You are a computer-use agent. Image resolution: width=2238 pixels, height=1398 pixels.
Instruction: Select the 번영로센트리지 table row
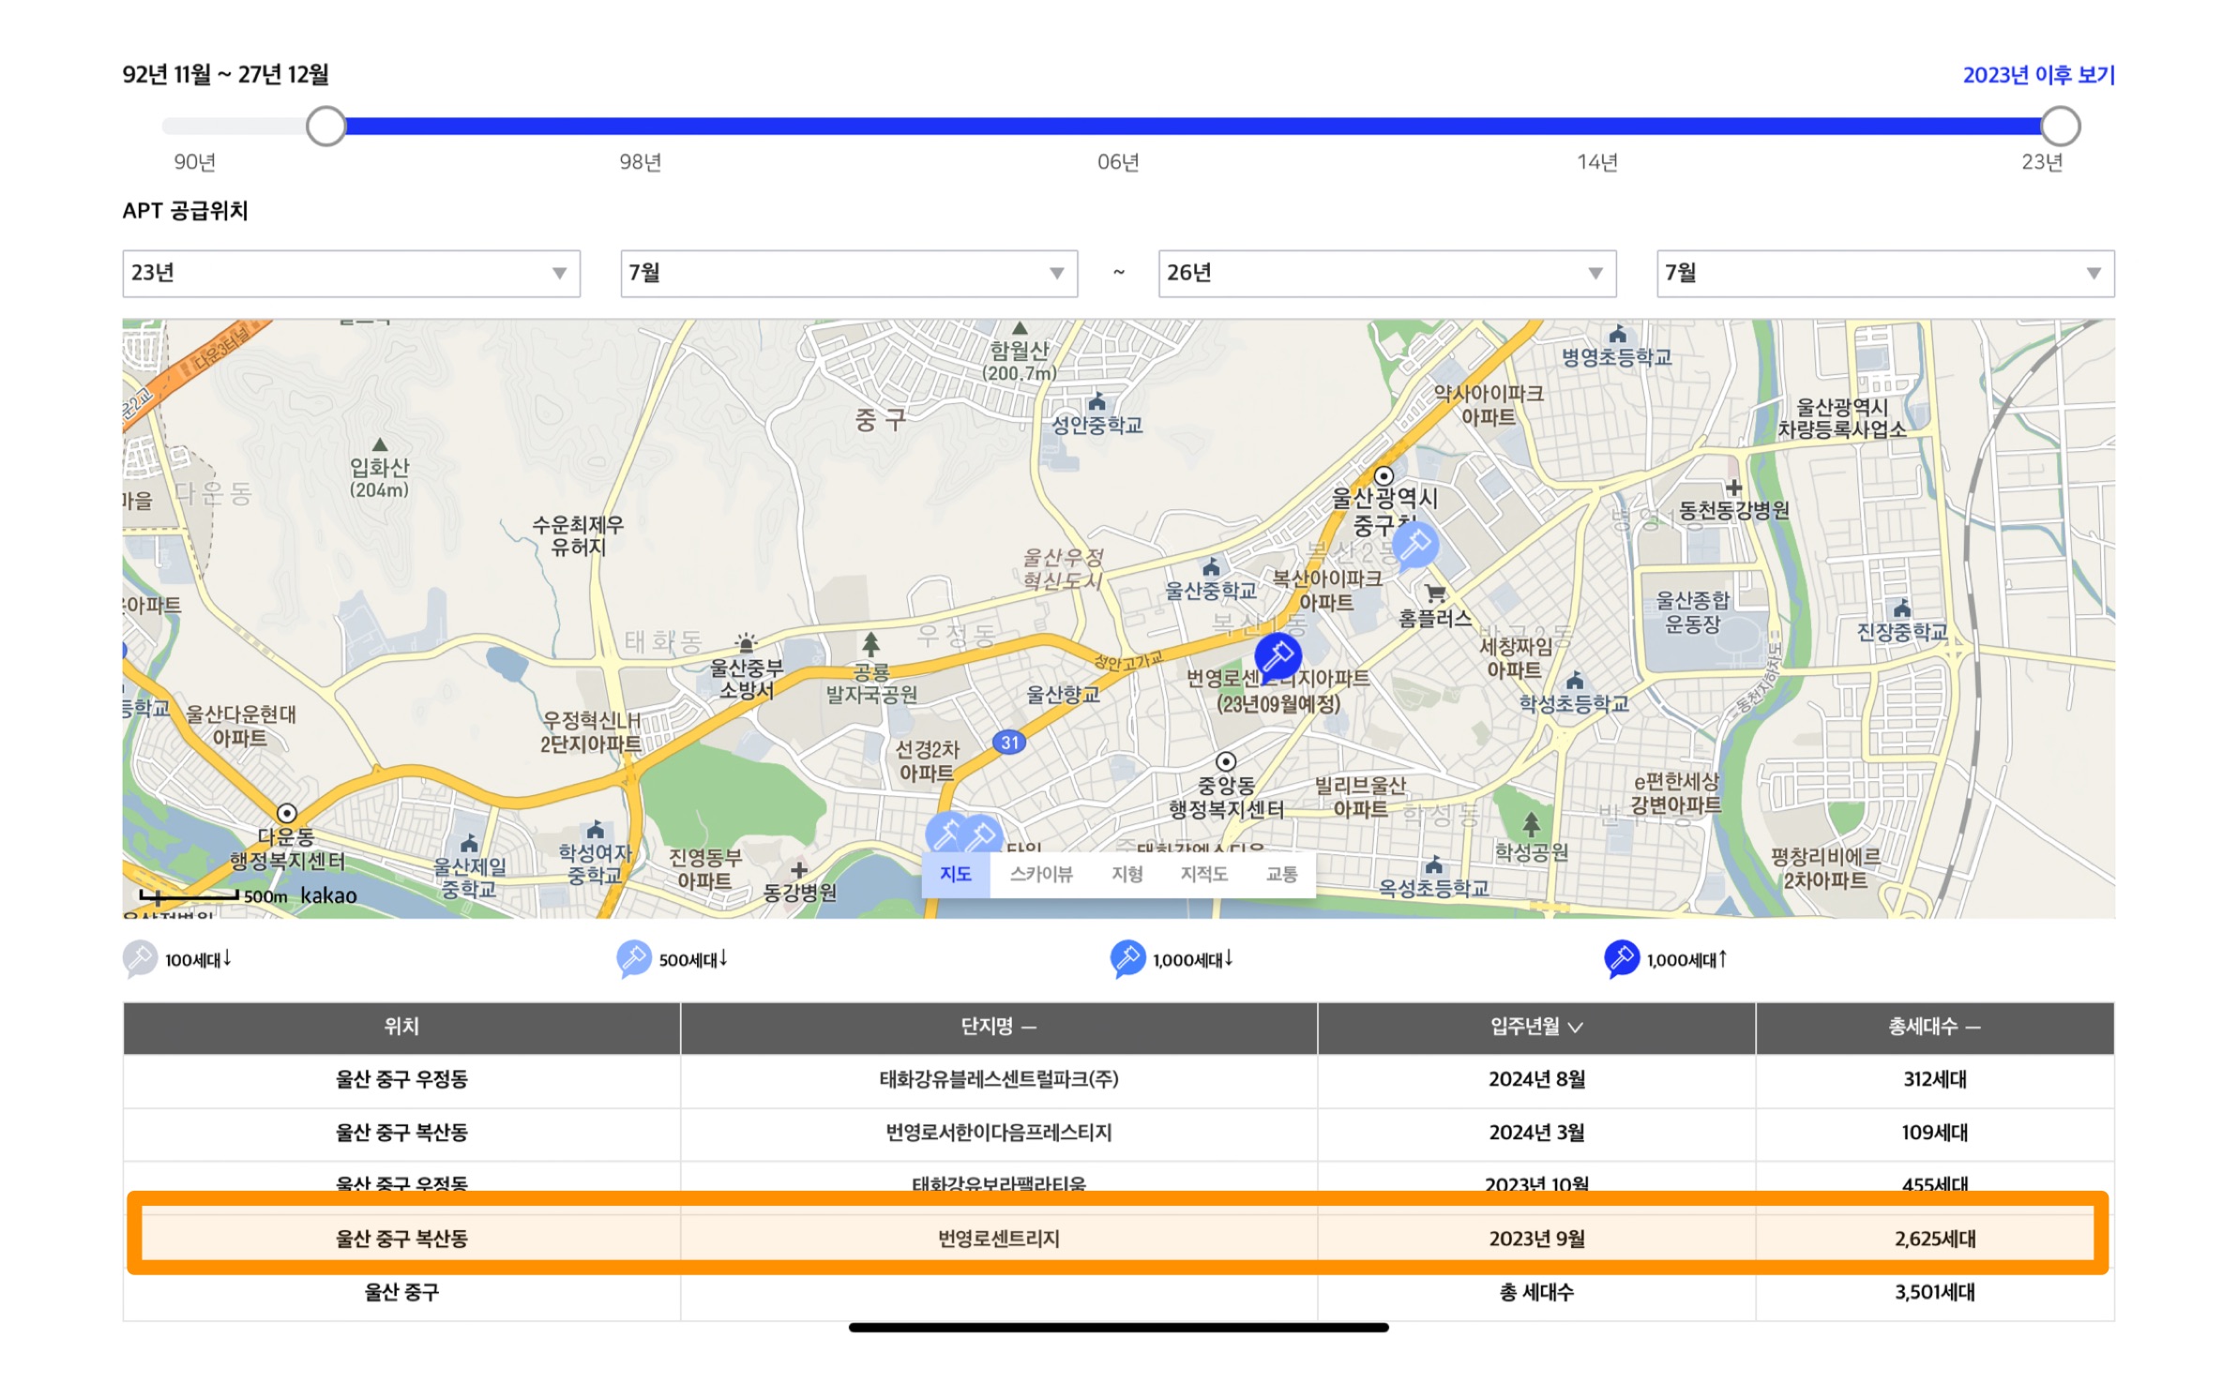point(998,1238)
